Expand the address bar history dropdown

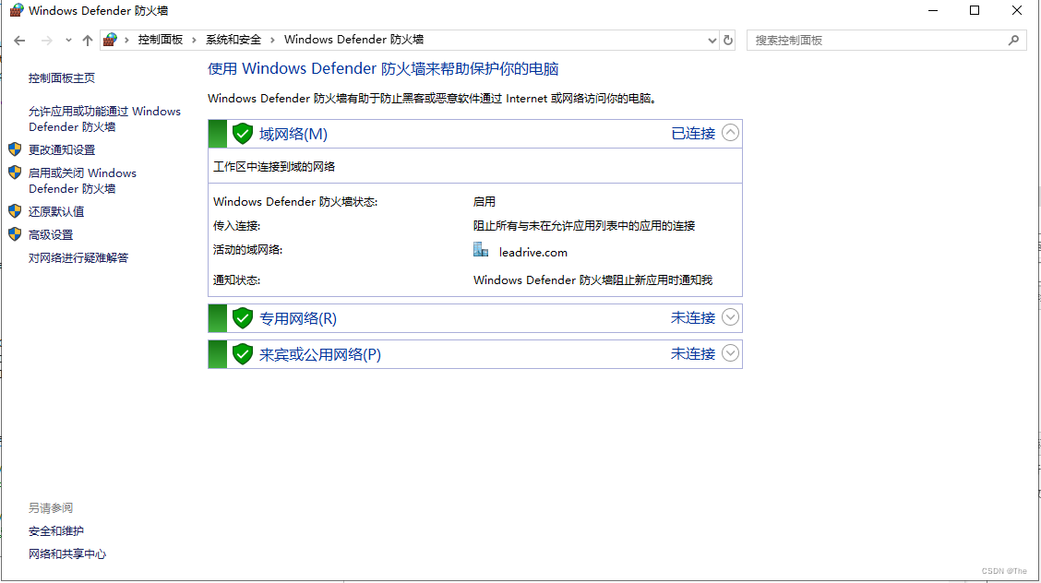point(712,41)
